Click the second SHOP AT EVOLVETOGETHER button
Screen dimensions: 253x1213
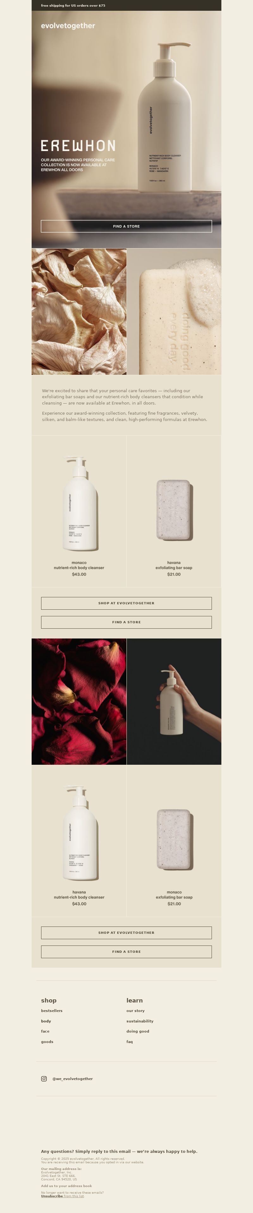(x=126, y=932)
